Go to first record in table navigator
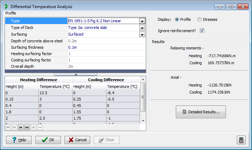252x150 pixels. tap(8, 127)
